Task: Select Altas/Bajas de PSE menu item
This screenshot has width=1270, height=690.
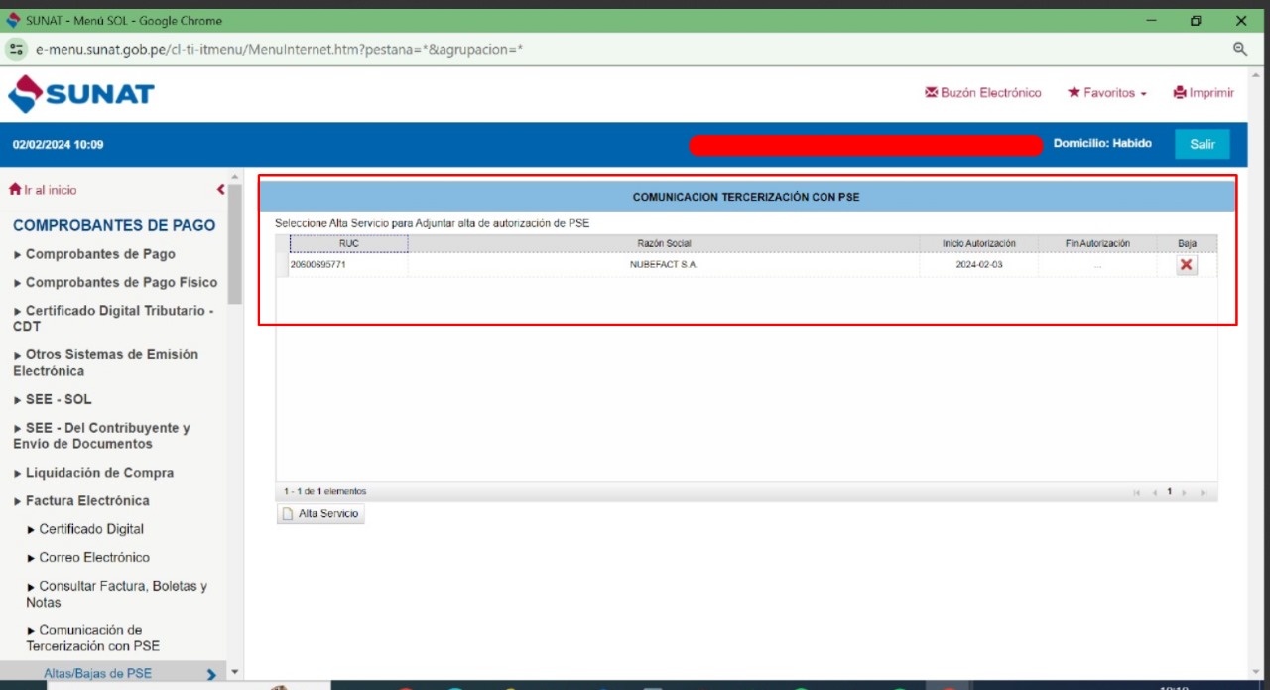Action: point(97,673)
